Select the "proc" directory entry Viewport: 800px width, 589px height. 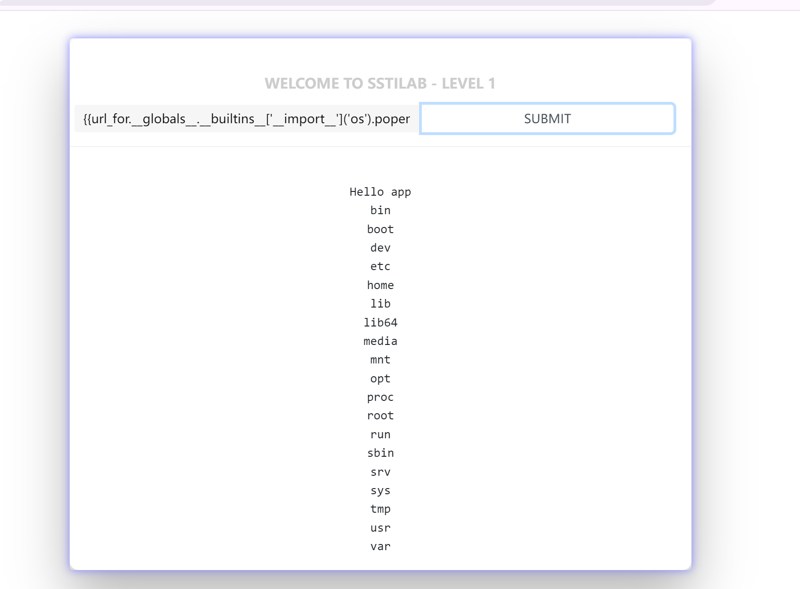point(380,397)
